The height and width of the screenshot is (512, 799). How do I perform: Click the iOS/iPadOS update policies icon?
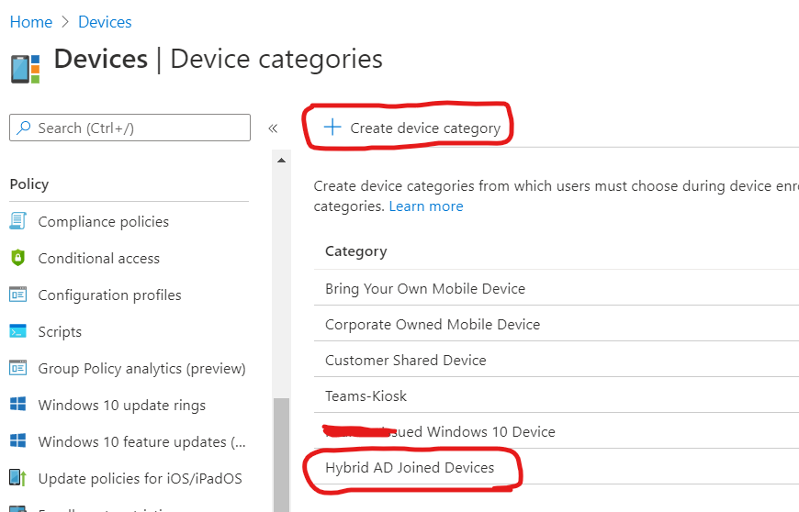18,478
